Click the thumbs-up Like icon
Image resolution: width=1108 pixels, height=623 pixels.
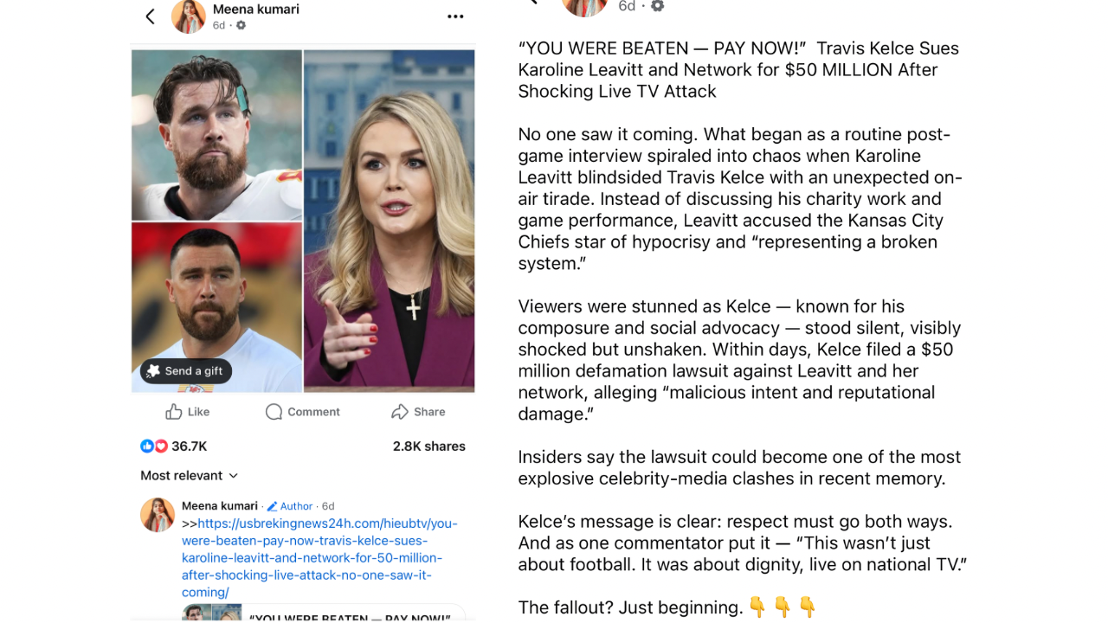click(x=174, y=412)
